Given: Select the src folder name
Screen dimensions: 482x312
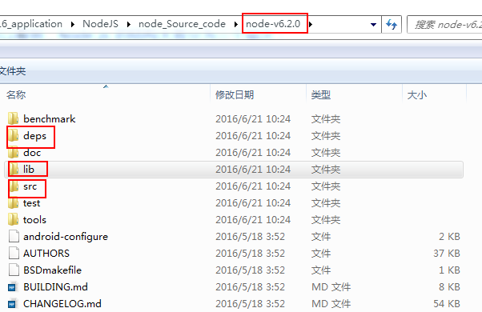Looking at the screenshot, I should pyautogui.click(x=30, y=186).
